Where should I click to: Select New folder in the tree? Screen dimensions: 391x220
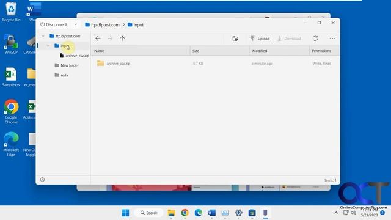(x=67, y=65)
